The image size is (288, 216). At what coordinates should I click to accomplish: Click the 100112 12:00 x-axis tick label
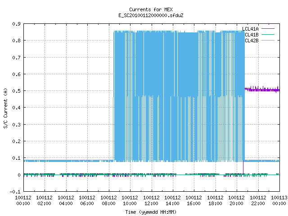pos(151,201)
